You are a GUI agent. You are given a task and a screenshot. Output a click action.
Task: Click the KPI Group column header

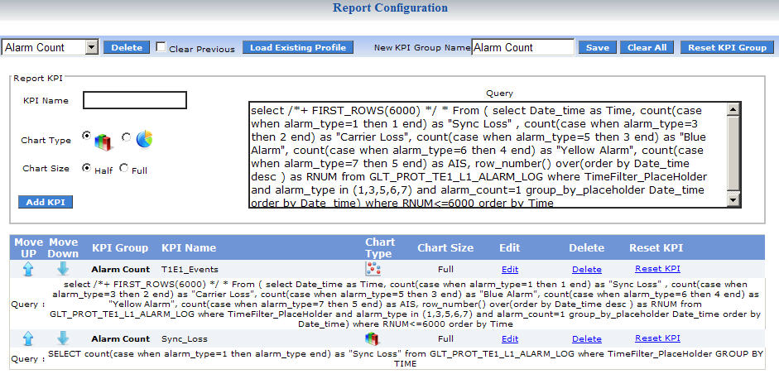120,247
